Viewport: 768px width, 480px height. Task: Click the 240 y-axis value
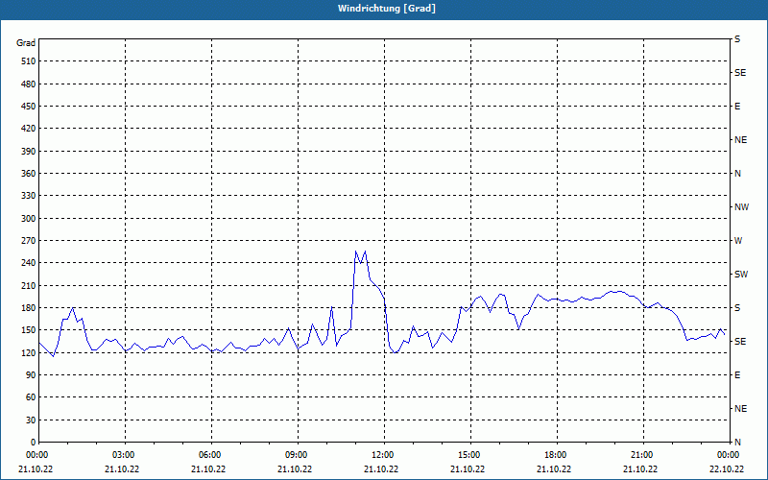pyautogui.click(x=29, y=263)
